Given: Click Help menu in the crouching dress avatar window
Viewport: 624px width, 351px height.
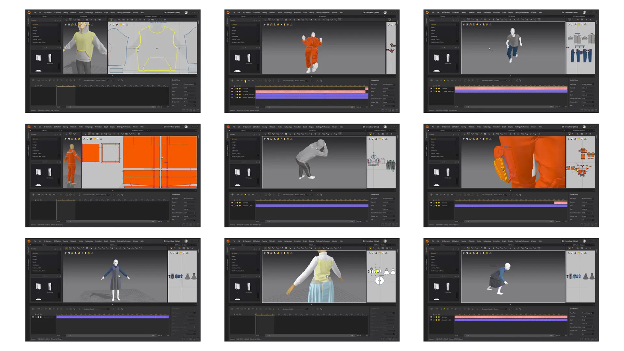Looking at the screenshot, I should click(x=540, y=241).
